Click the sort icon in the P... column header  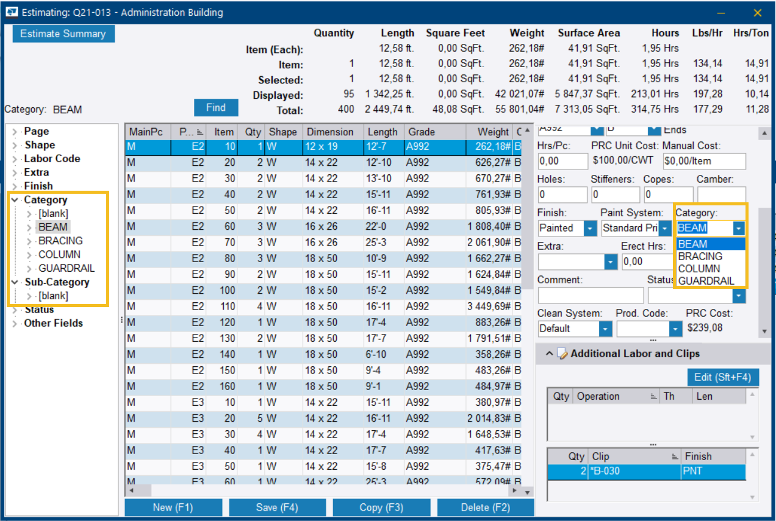199,132
